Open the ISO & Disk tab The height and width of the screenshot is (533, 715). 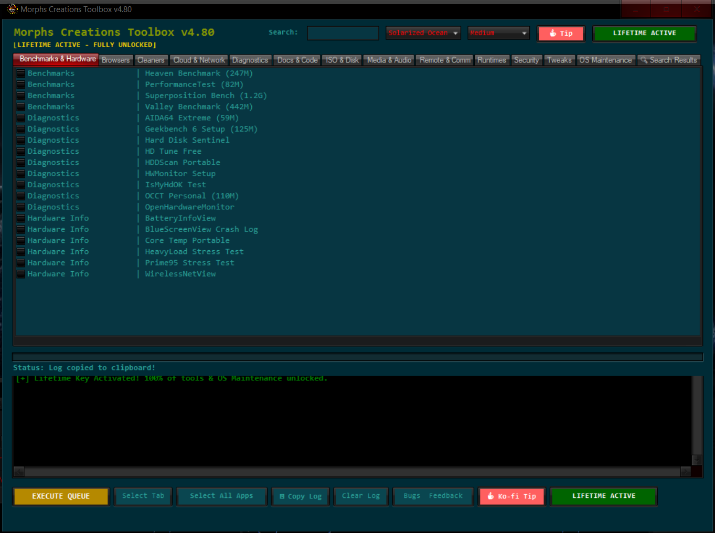(x=342, y=60)
